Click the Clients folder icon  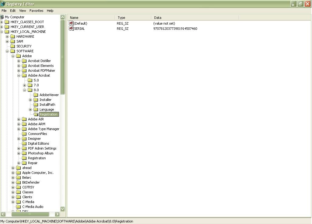19,197
